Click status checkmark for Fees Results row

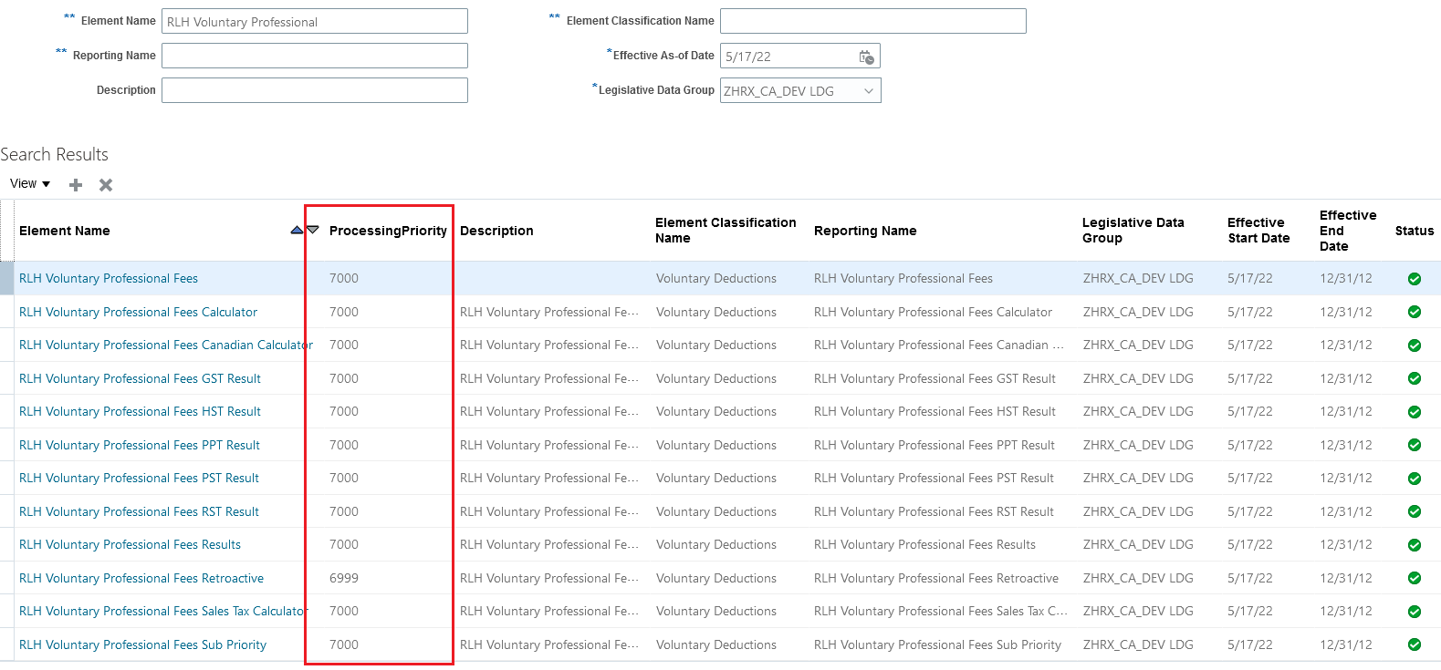tap(1415, 545)
